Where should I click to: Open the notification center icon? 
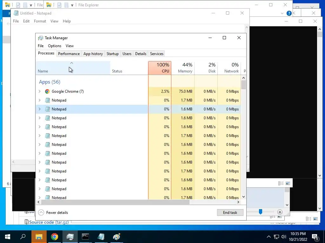coord(315,237)
